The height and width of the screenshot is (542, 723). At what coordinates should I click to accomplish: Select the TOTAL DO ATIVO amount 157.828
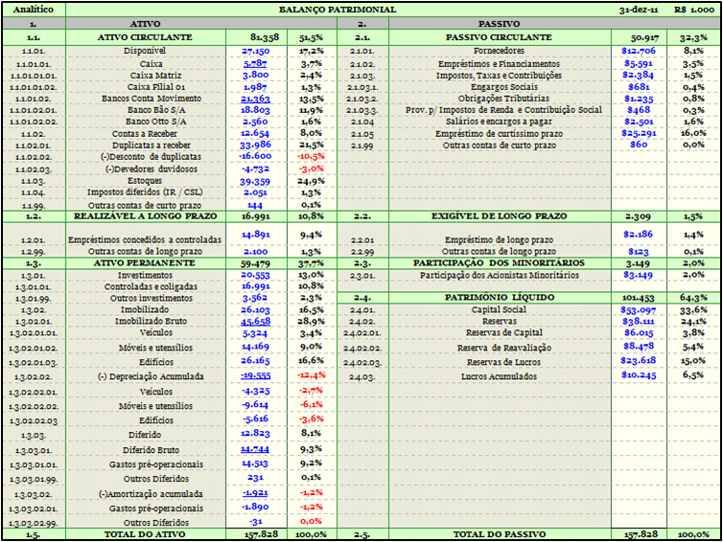pyautogui.click(x=261, y=534)
